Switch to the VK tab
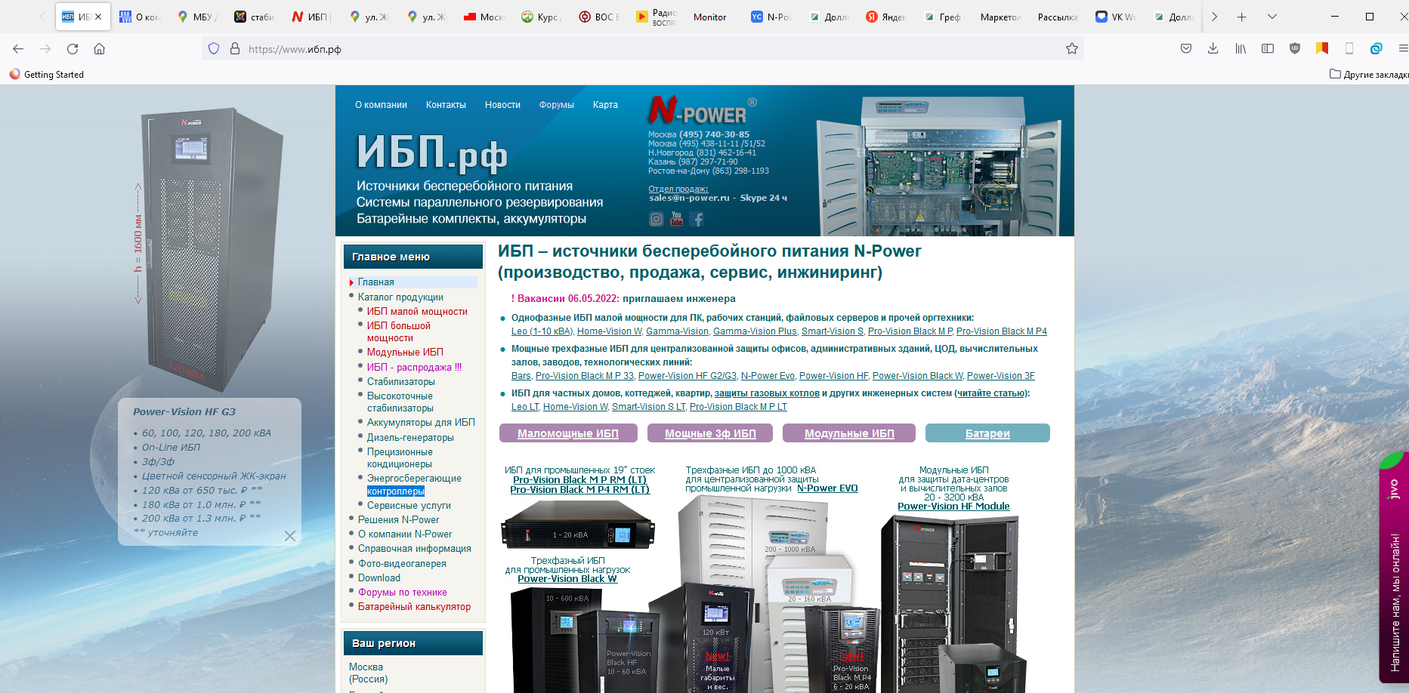This screenshot has height=693, width=1409. pyautogui.click(x=1117, y=17)
